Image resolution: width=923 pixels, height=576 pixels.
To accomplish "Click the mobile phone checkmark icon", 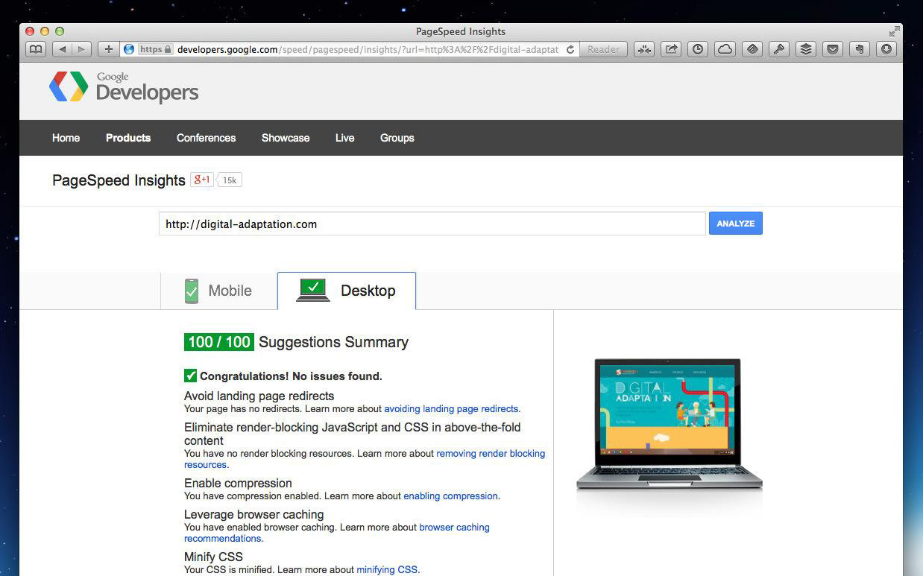I will tap(192, 291).
